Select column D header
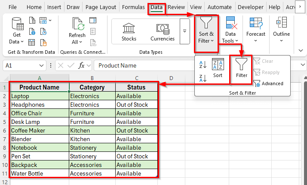Viewport: 307px width, 185px height. 171,78
